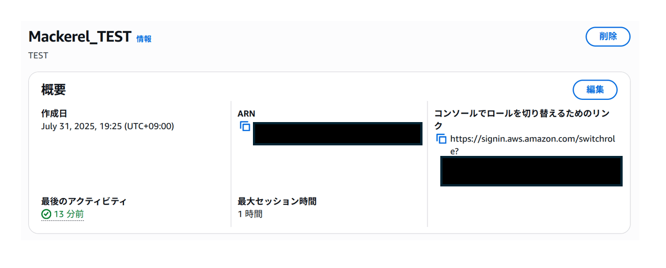Click the 13 分前 last activity link

pos(68,214)
